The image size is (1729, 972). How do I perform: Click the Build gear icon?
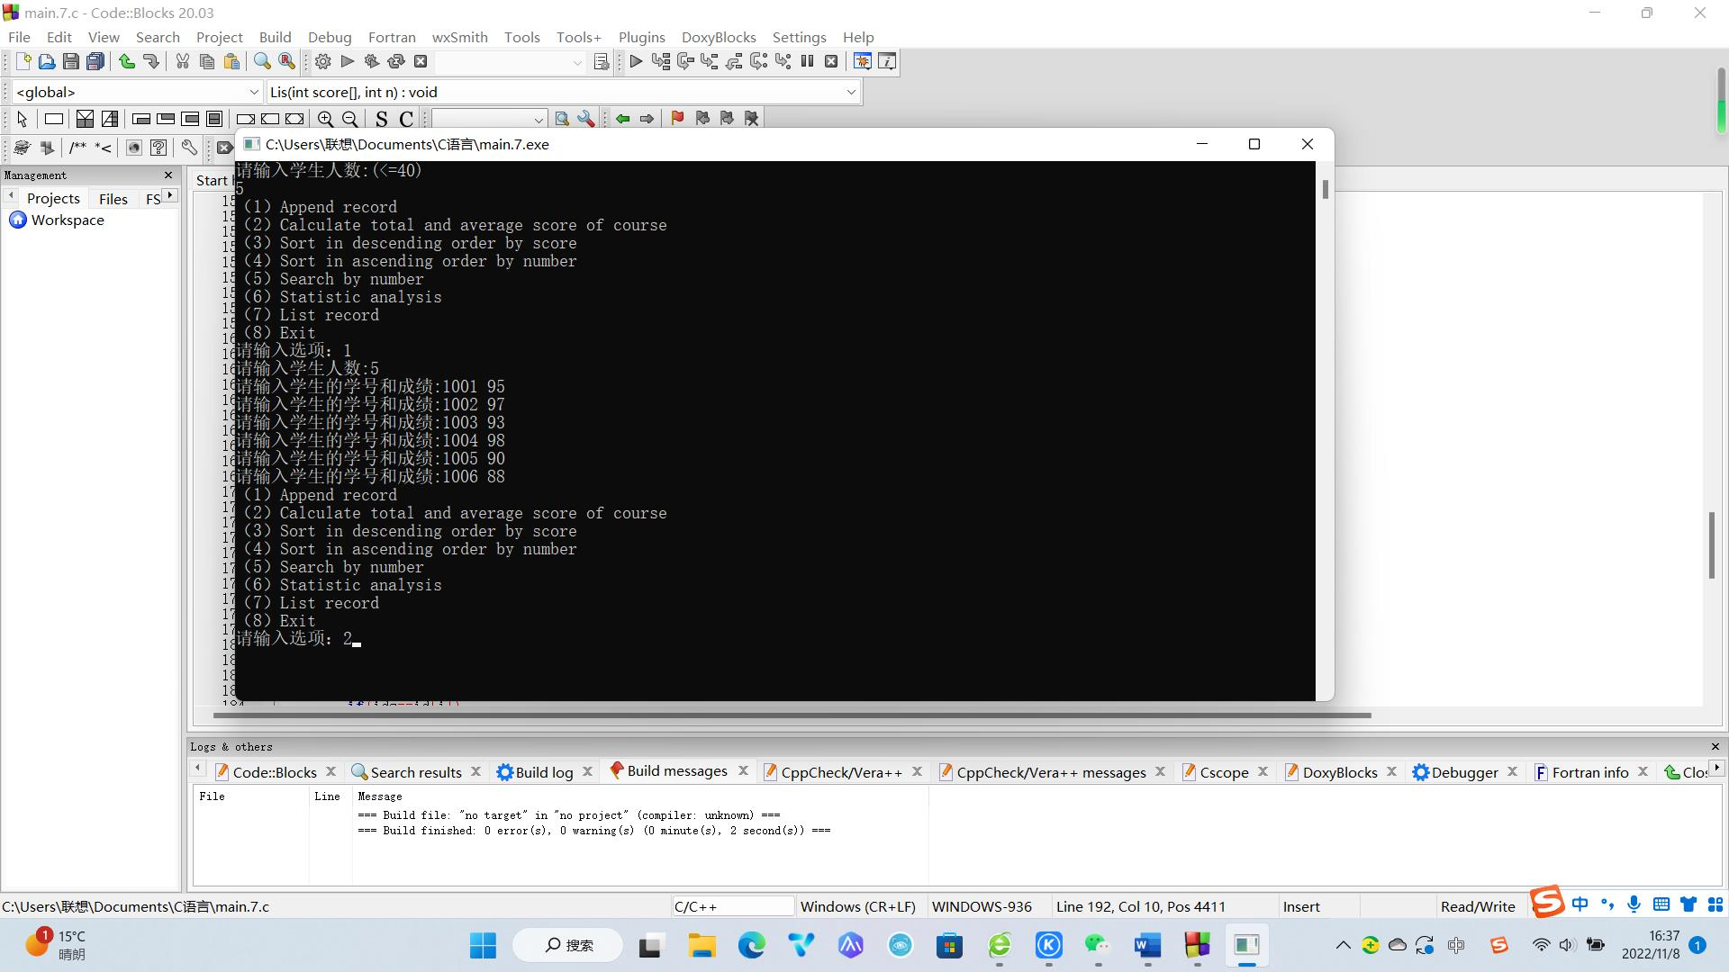tap(323, 61)
